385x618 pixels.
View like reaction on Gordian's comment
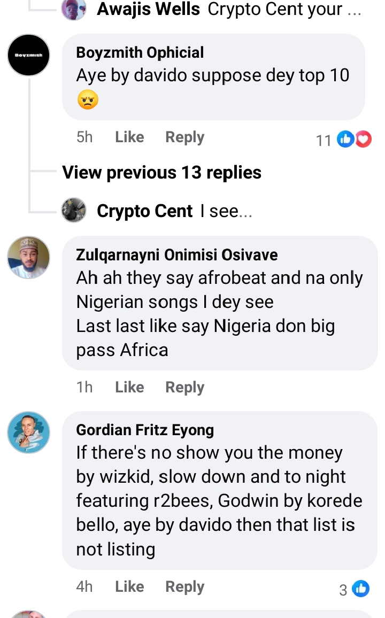(361, 589)
